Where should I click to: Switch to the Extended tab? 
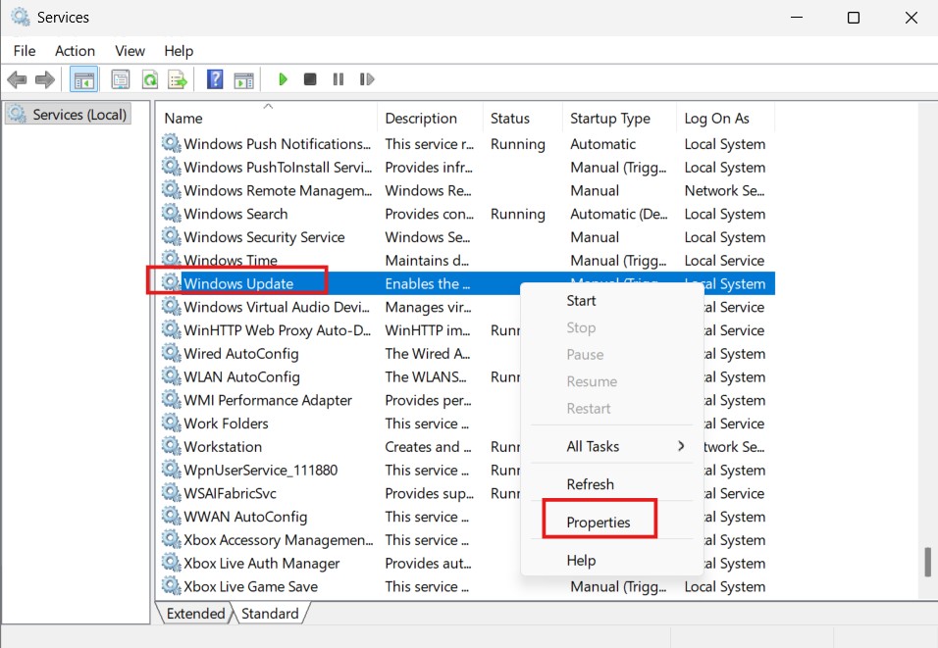tap(195, 614)
